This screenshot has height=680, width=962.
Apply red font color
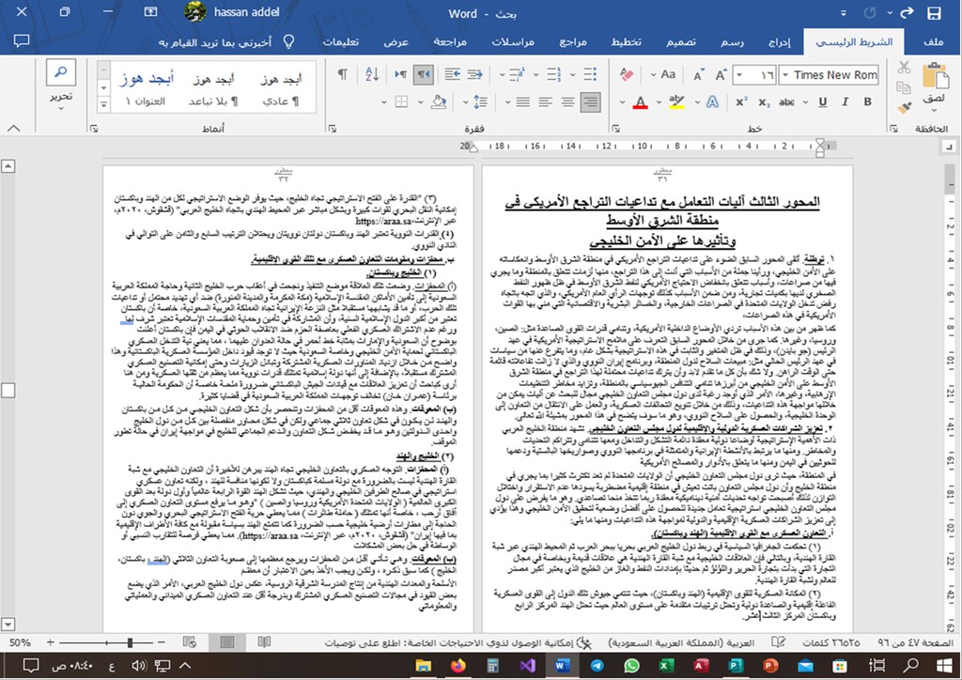pyautogui.click(x=641, y=101)
